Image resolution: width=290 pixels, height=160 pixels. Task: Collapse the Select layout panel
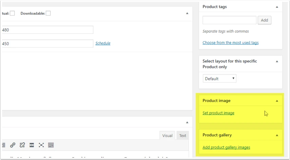coord(277,61)
